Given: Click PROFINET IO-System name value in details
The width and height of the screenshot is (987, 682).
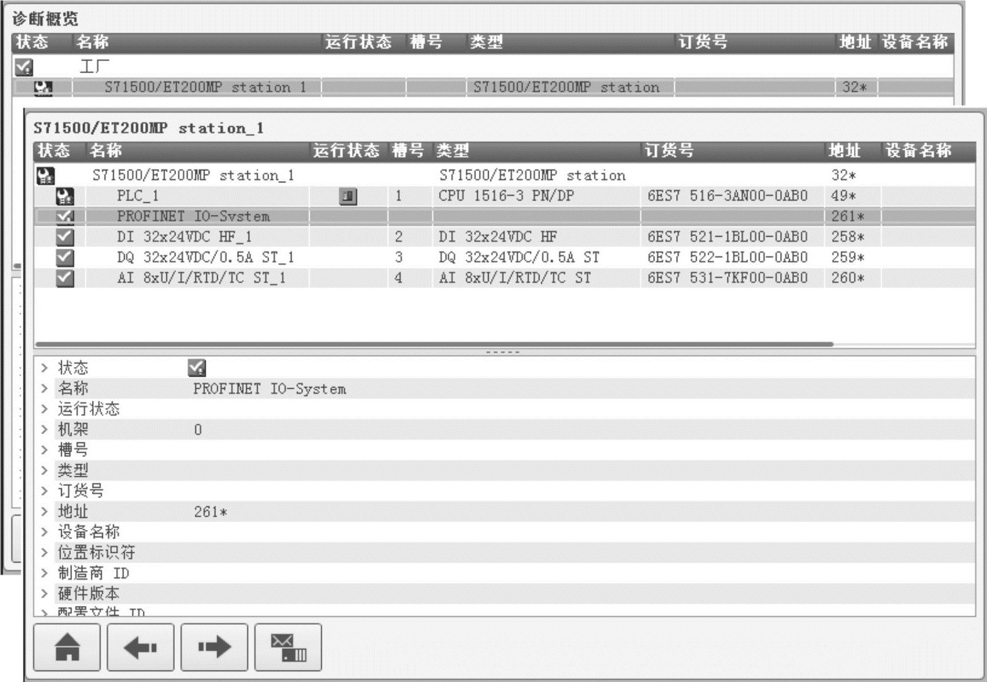Looking at the screenshot, I should tap(269, 389).
